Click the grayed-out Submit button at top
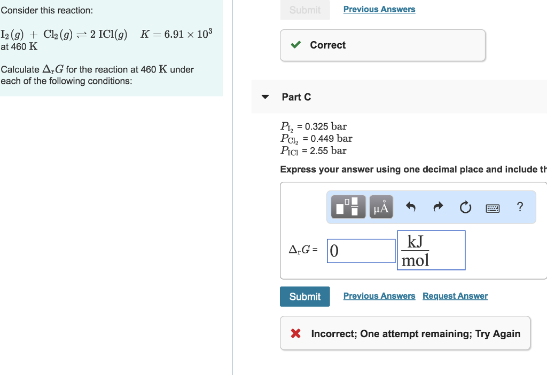 coord(304,10)
